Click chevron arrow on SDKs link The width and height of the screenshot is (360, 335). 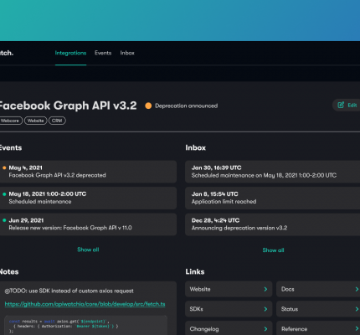point(265,309)
